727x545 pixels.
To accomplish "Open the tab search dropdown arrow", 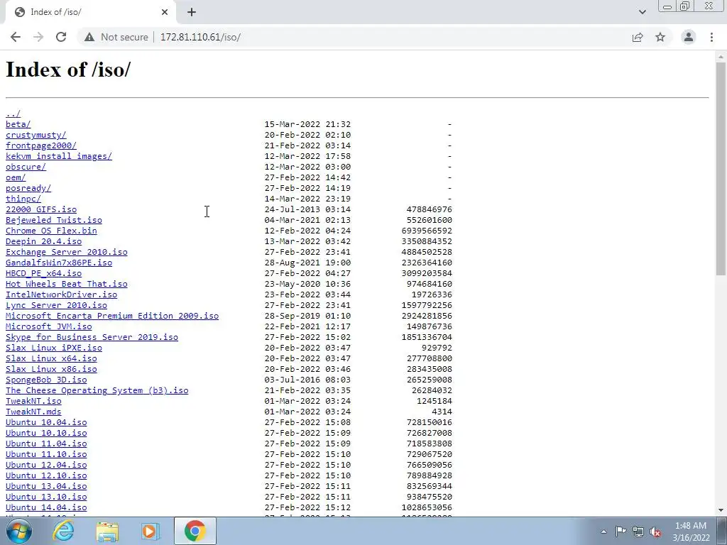I will tap(642, 13).
